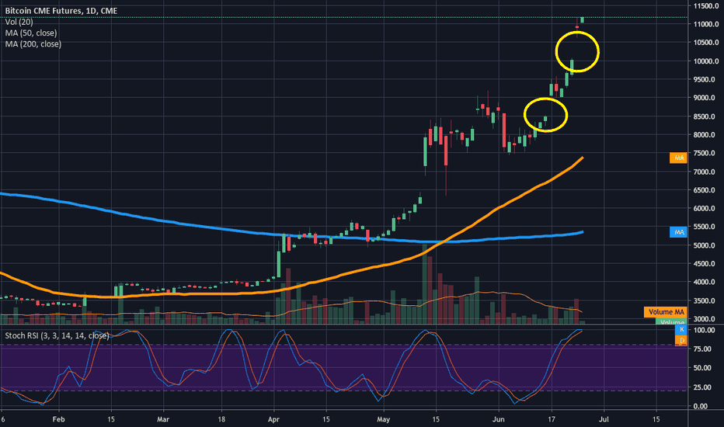
Task: Click the Stoch RSI (3, 3, 14, 14, close) legend
Action: click(x=57, y=335)
